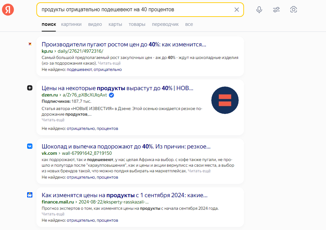Expand 'Читать ещё' in the kp.ru snippet
Image resolution: width=326 pixels, height=230 pixels.
pyautogui.click(x=109, y=63)
